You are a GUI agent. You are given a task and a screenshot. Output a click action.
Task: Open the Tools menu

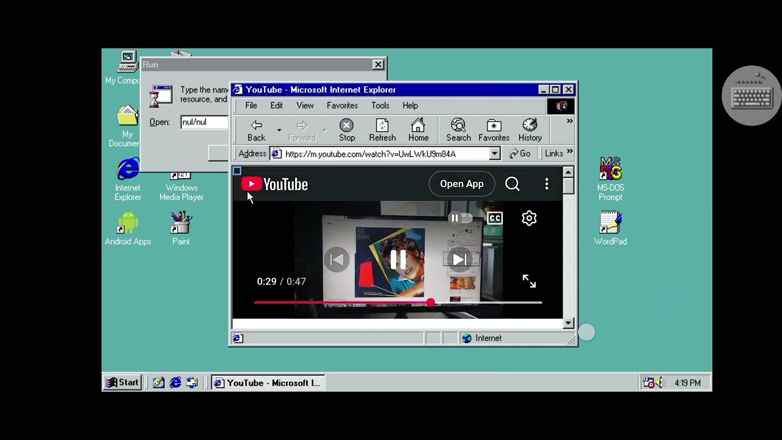tap(380, 106)
